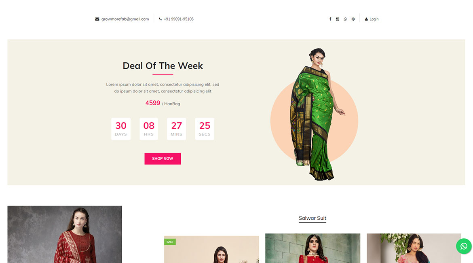Image resolution: width=473 pixels, height=263 pixels.
Task: Click growmorefab@gmail.com email address
Action: tap(125, 19)
